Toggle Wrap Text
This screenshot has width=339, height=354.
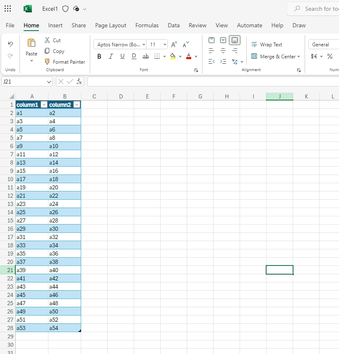click(x=267, y=45)
